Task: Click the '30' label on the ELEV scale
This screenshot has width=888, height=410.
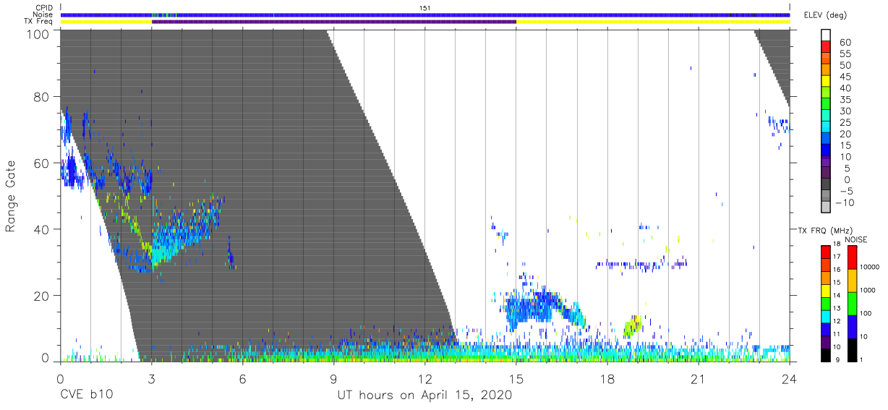Action: (x=845, y=111)
